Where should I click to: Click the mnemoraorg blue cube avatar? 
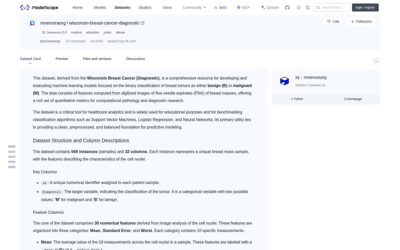(284, 81)
